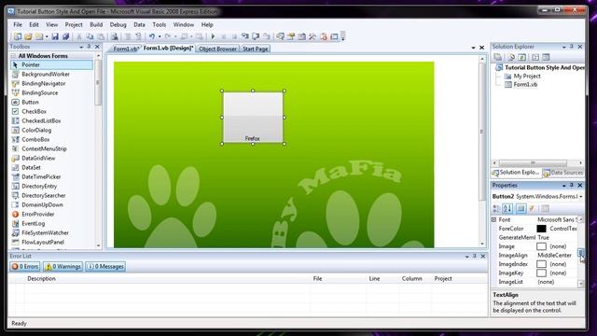Open the Solution Explorer window position dropdown
Screen dimensions: 597x336
click(x=563, y=47)
